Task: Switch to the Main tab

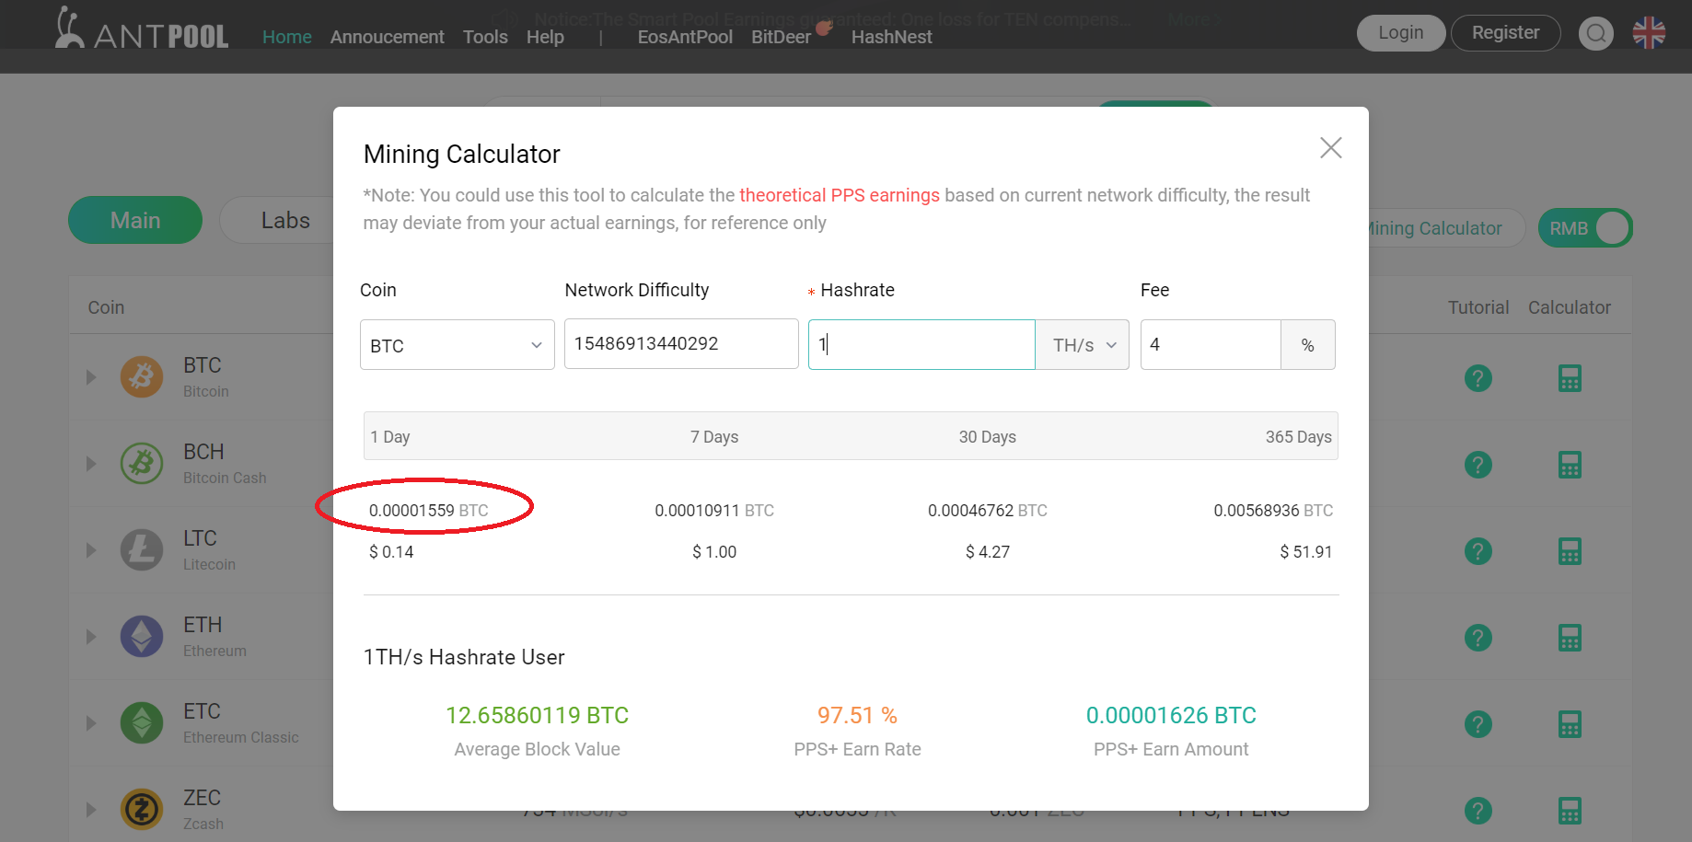Action: (x=135, y=220)
